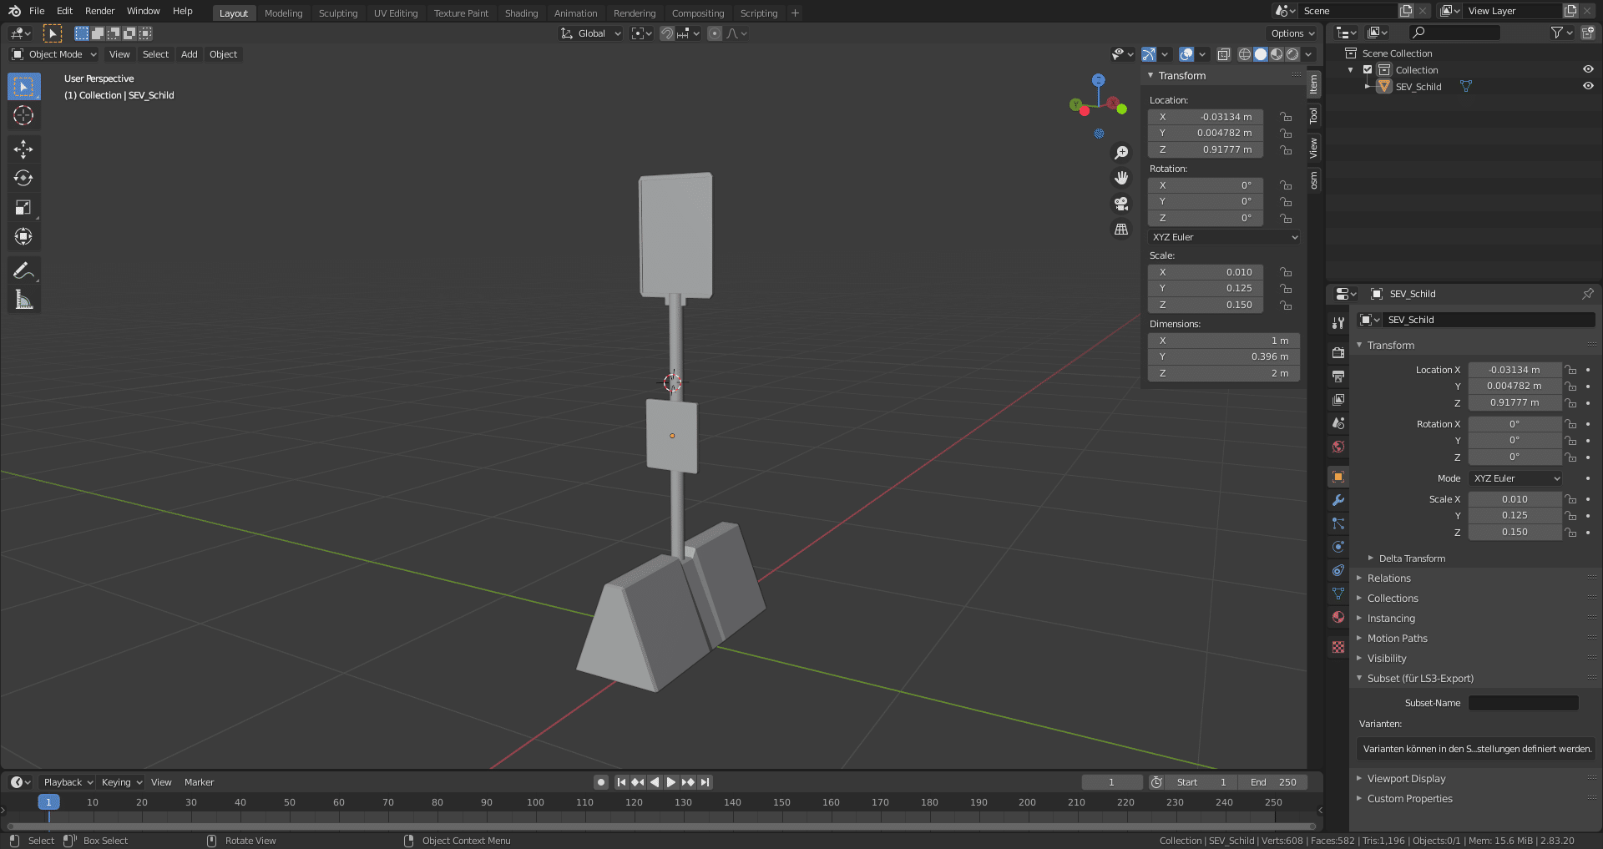This screenshot has height=849, width=1603.
Task: Select the Move tool in toolbar
Action: 23,149
